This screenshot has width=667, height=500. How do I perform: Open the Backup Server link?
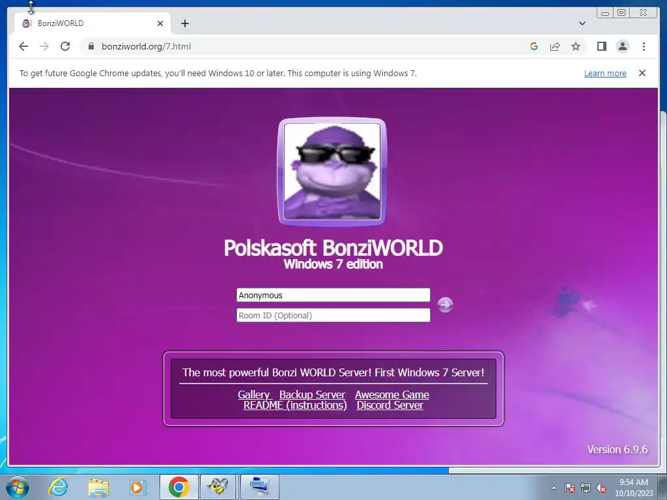pyautogui.click(x=312, y=395)
